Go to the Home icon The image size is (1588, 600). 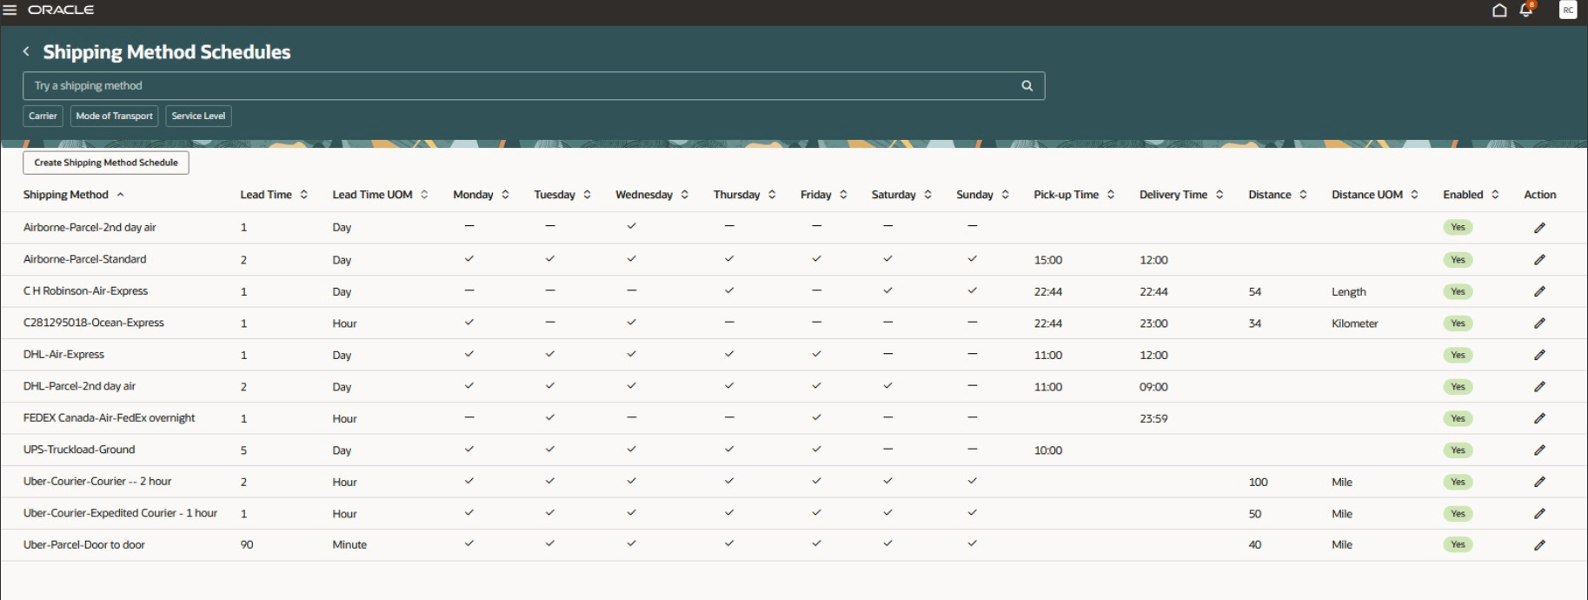(x=1499, y=10)
